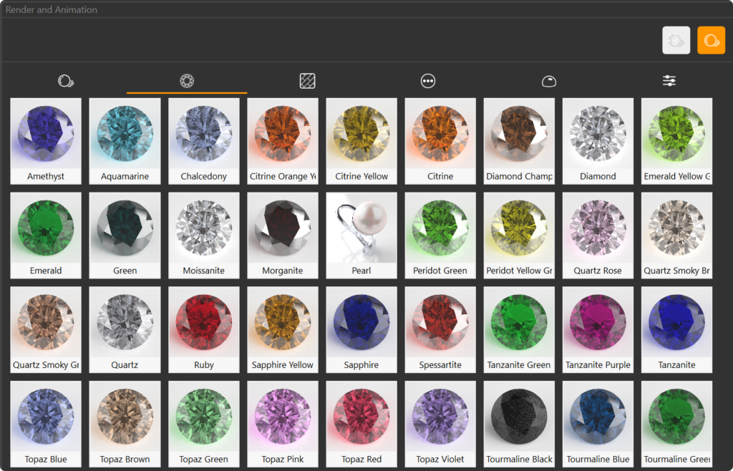
Task: Open the dome environment tab
Action: coord(548,81)
